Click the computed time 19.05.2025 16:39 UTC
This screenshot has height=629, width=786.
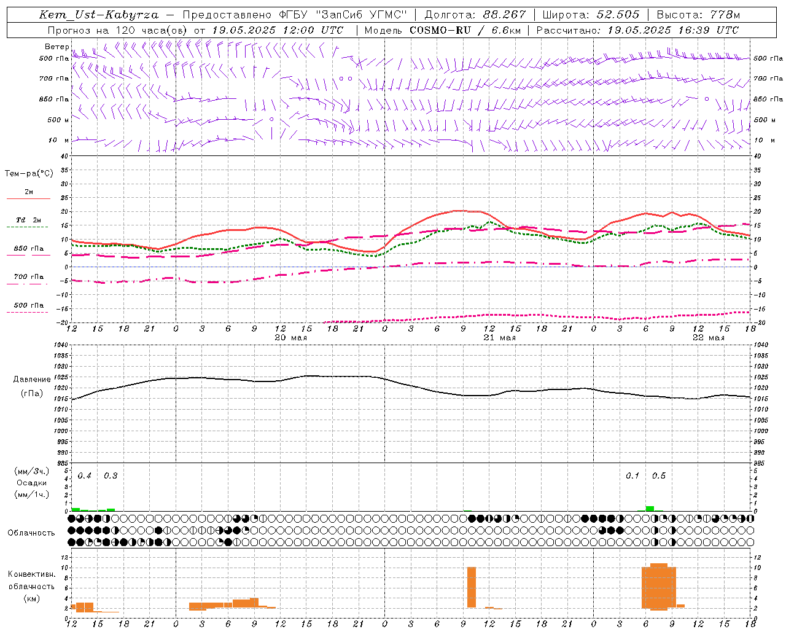(672, 30)
